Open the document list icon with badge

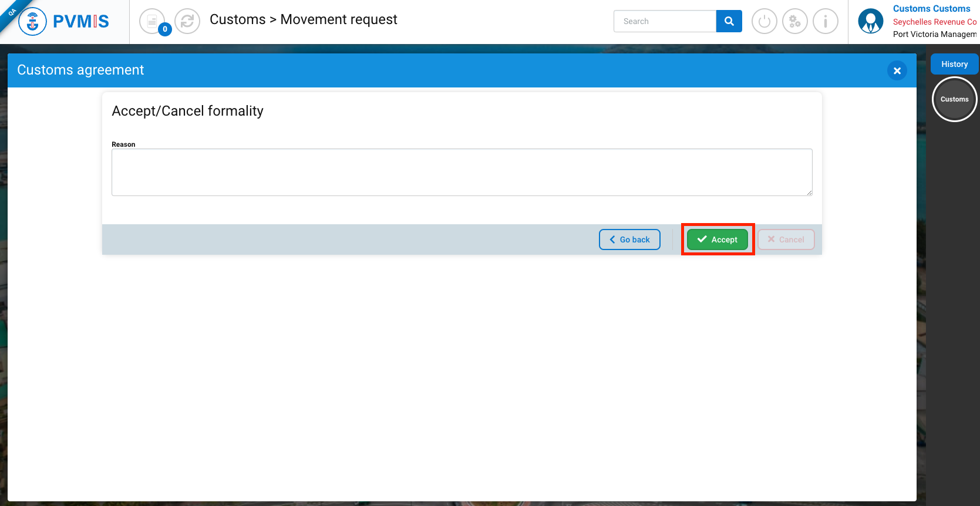tap(153, 22)
